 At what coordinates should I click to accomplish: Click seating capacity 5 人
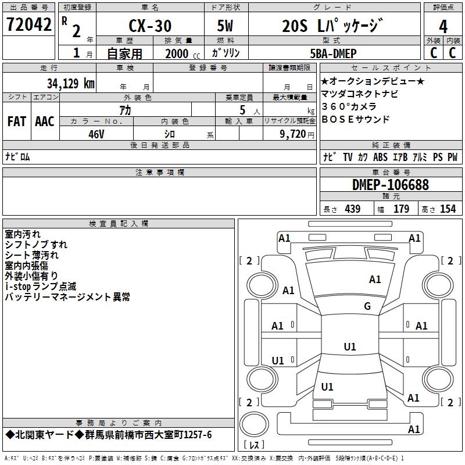(x=250, y=110)
